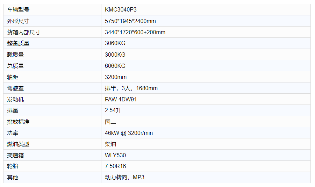Select the 排放标准 label cell
Viewport: 315px width, 187px height.
coord(52,122)
